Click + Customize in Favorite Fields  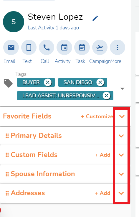[x=97, y=116]
